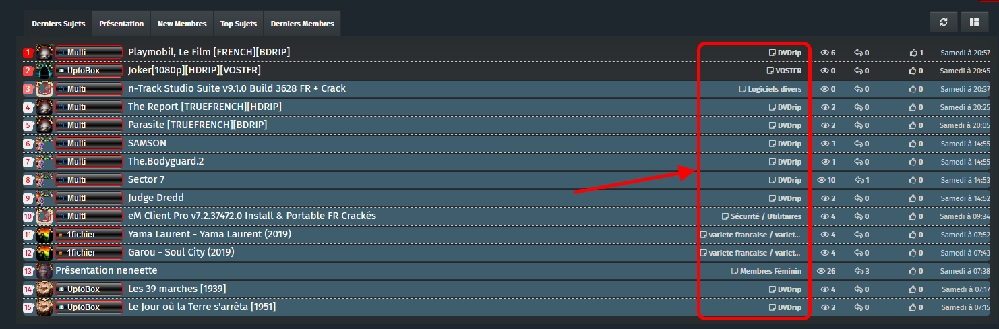The image size is (999, 329).
Task: Click the views eye icon on Présentation neneette row
Action: [x=821, y=271]
